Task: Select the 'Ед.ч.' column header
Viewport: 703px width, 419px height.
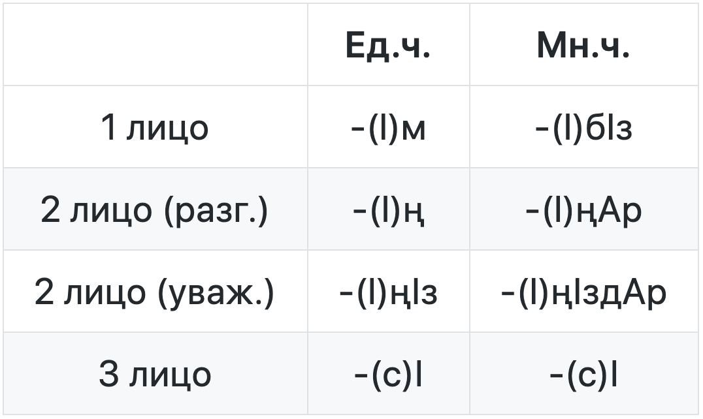Action: point(388,46)
